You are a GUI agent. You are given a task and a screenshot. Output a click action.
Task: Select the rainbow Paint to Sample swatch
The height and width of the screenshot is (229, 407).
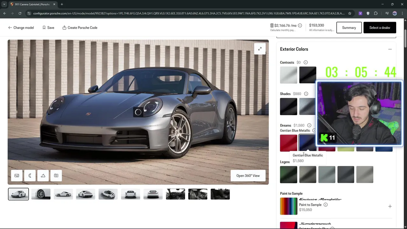pos(288,206)
